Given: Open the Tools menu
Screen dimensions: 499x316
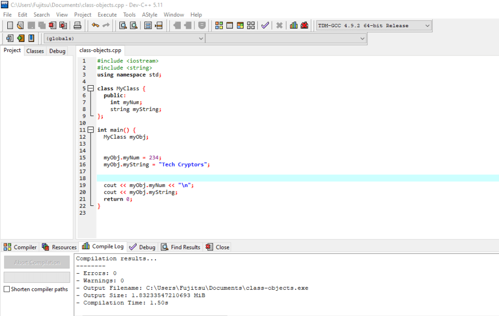Looking at the screenshot, I should (129, 15).
